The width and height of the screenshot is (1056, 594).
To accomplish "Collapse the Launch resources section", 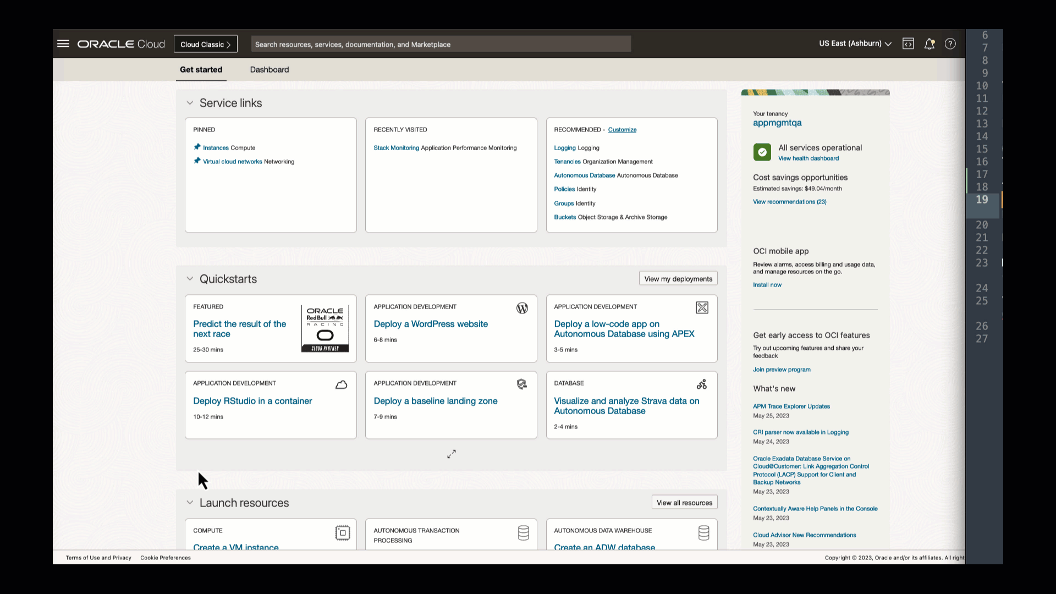I will point(190,502).
